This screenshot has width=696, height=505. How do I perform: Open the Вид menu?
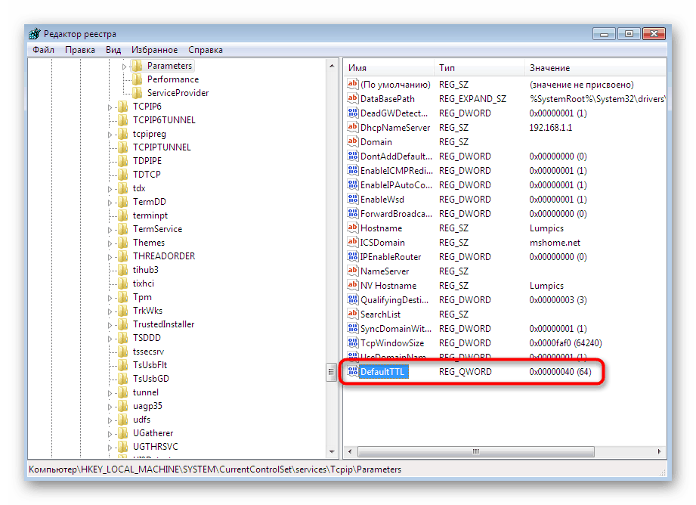point(113,50)
